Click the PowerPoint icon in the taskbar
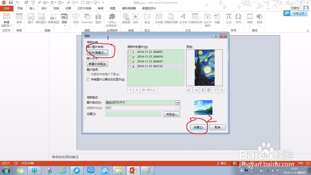311x175 pixels. tap(133, 170)
